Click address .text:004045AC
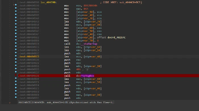Screen dimensions: 199x111 tap(29, 31)
